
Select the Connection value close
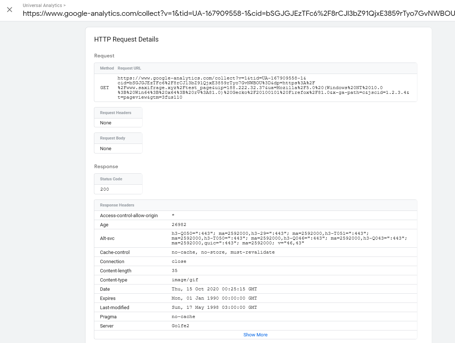[x=179, y=261]
